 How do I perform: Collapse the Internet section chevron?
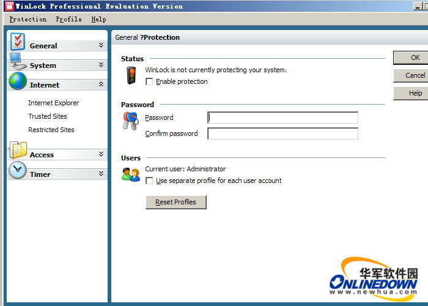coord(101,84)
